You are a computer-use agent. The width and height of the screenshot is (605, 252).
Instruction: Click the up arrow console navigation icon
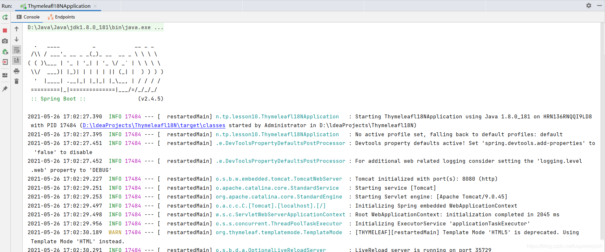tap(17, 29)
